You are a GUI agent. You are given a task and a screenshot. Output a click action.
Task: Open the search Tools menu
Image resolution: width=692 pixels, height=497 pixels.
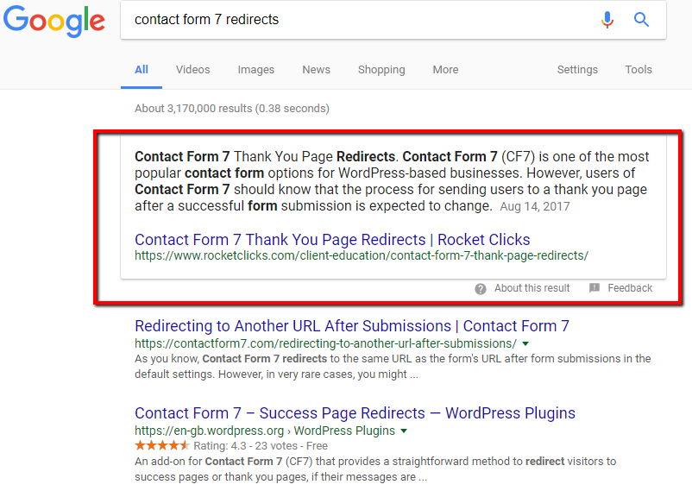639,70
